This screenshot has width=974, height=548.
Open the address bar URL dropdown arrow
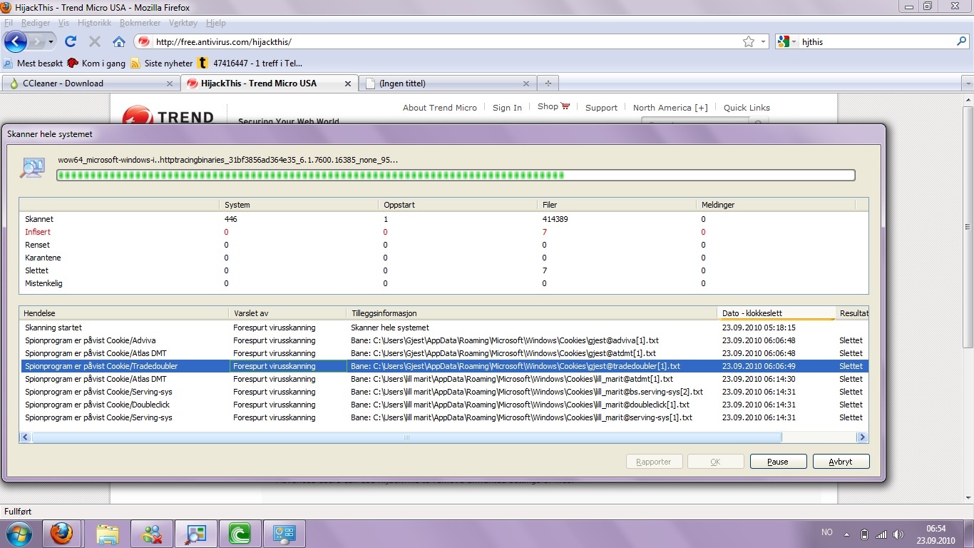[x=764, y=41]
